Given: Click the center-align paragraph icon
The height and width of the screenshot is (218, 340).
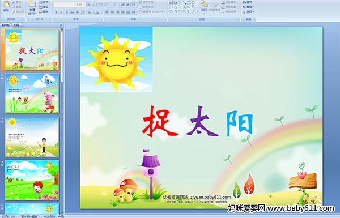Looking at the screenshot, I should click(x=112, y=12).
